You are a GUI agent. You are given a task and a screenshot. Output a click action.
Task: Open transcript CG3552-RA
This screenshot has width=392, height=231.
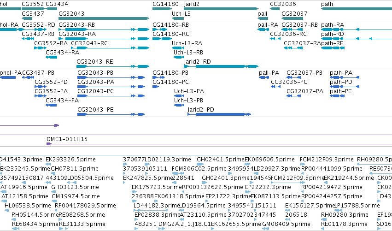pos(51,43)
